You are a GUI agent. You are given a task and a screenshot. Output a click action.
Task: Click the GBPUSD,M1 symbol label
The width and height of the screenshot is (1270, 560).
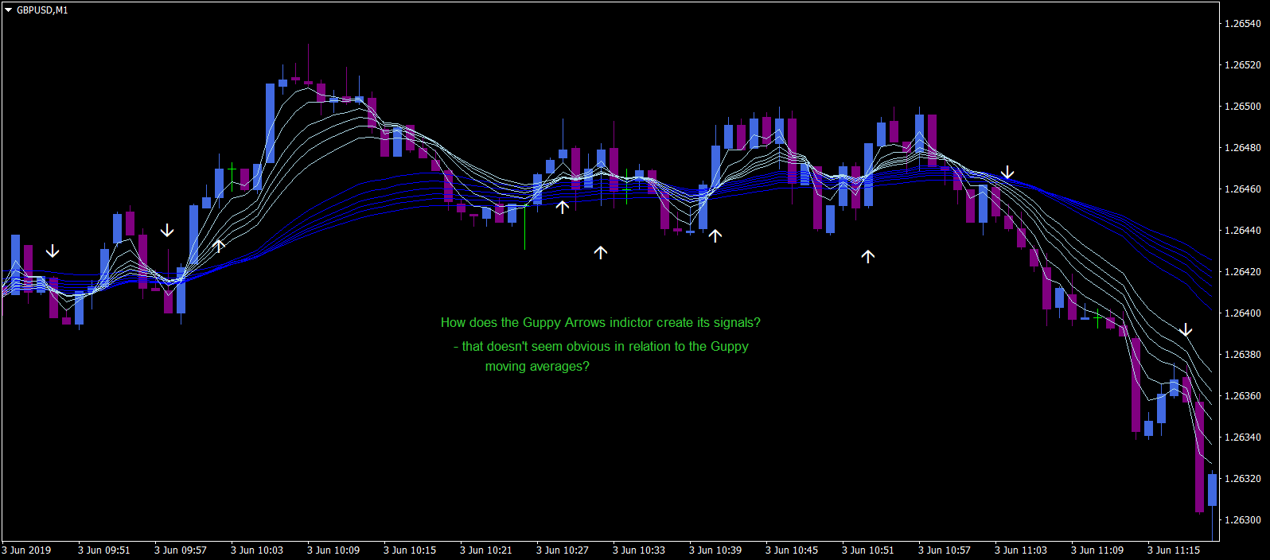click(42, 10)
